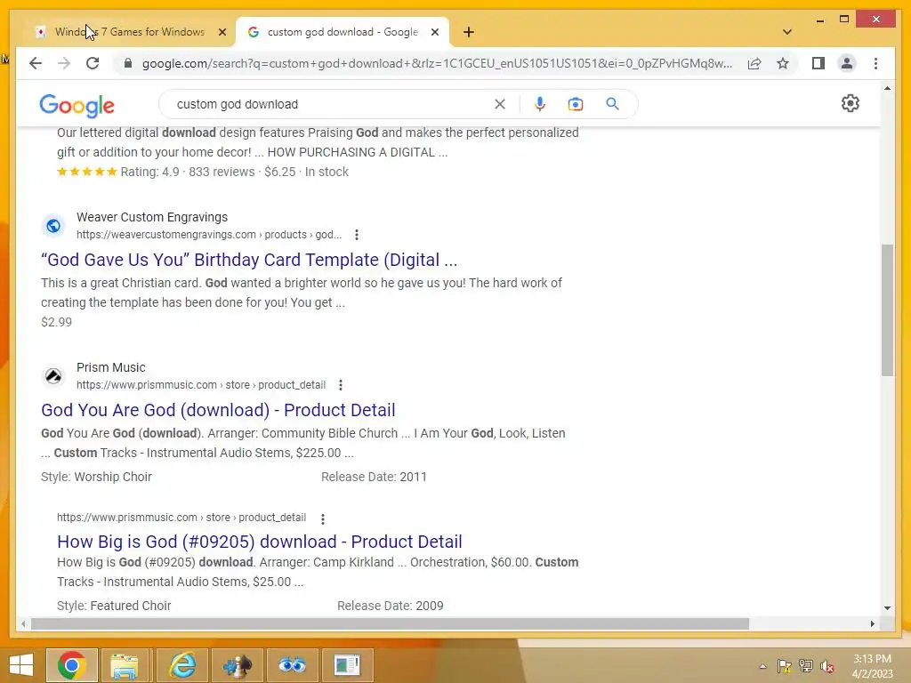
Task: Click the scroll up arrow
Action: (x=887, y=88)
